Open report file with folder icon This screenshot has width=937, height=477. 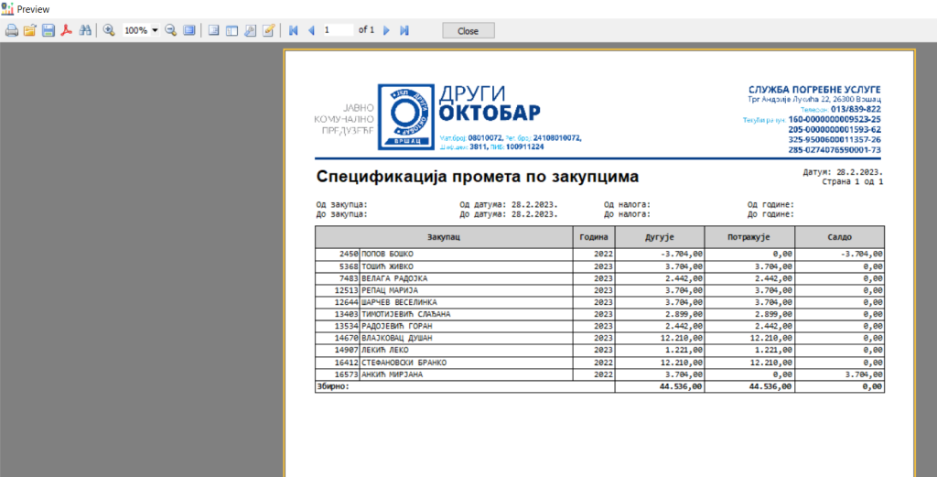point(29,30)
